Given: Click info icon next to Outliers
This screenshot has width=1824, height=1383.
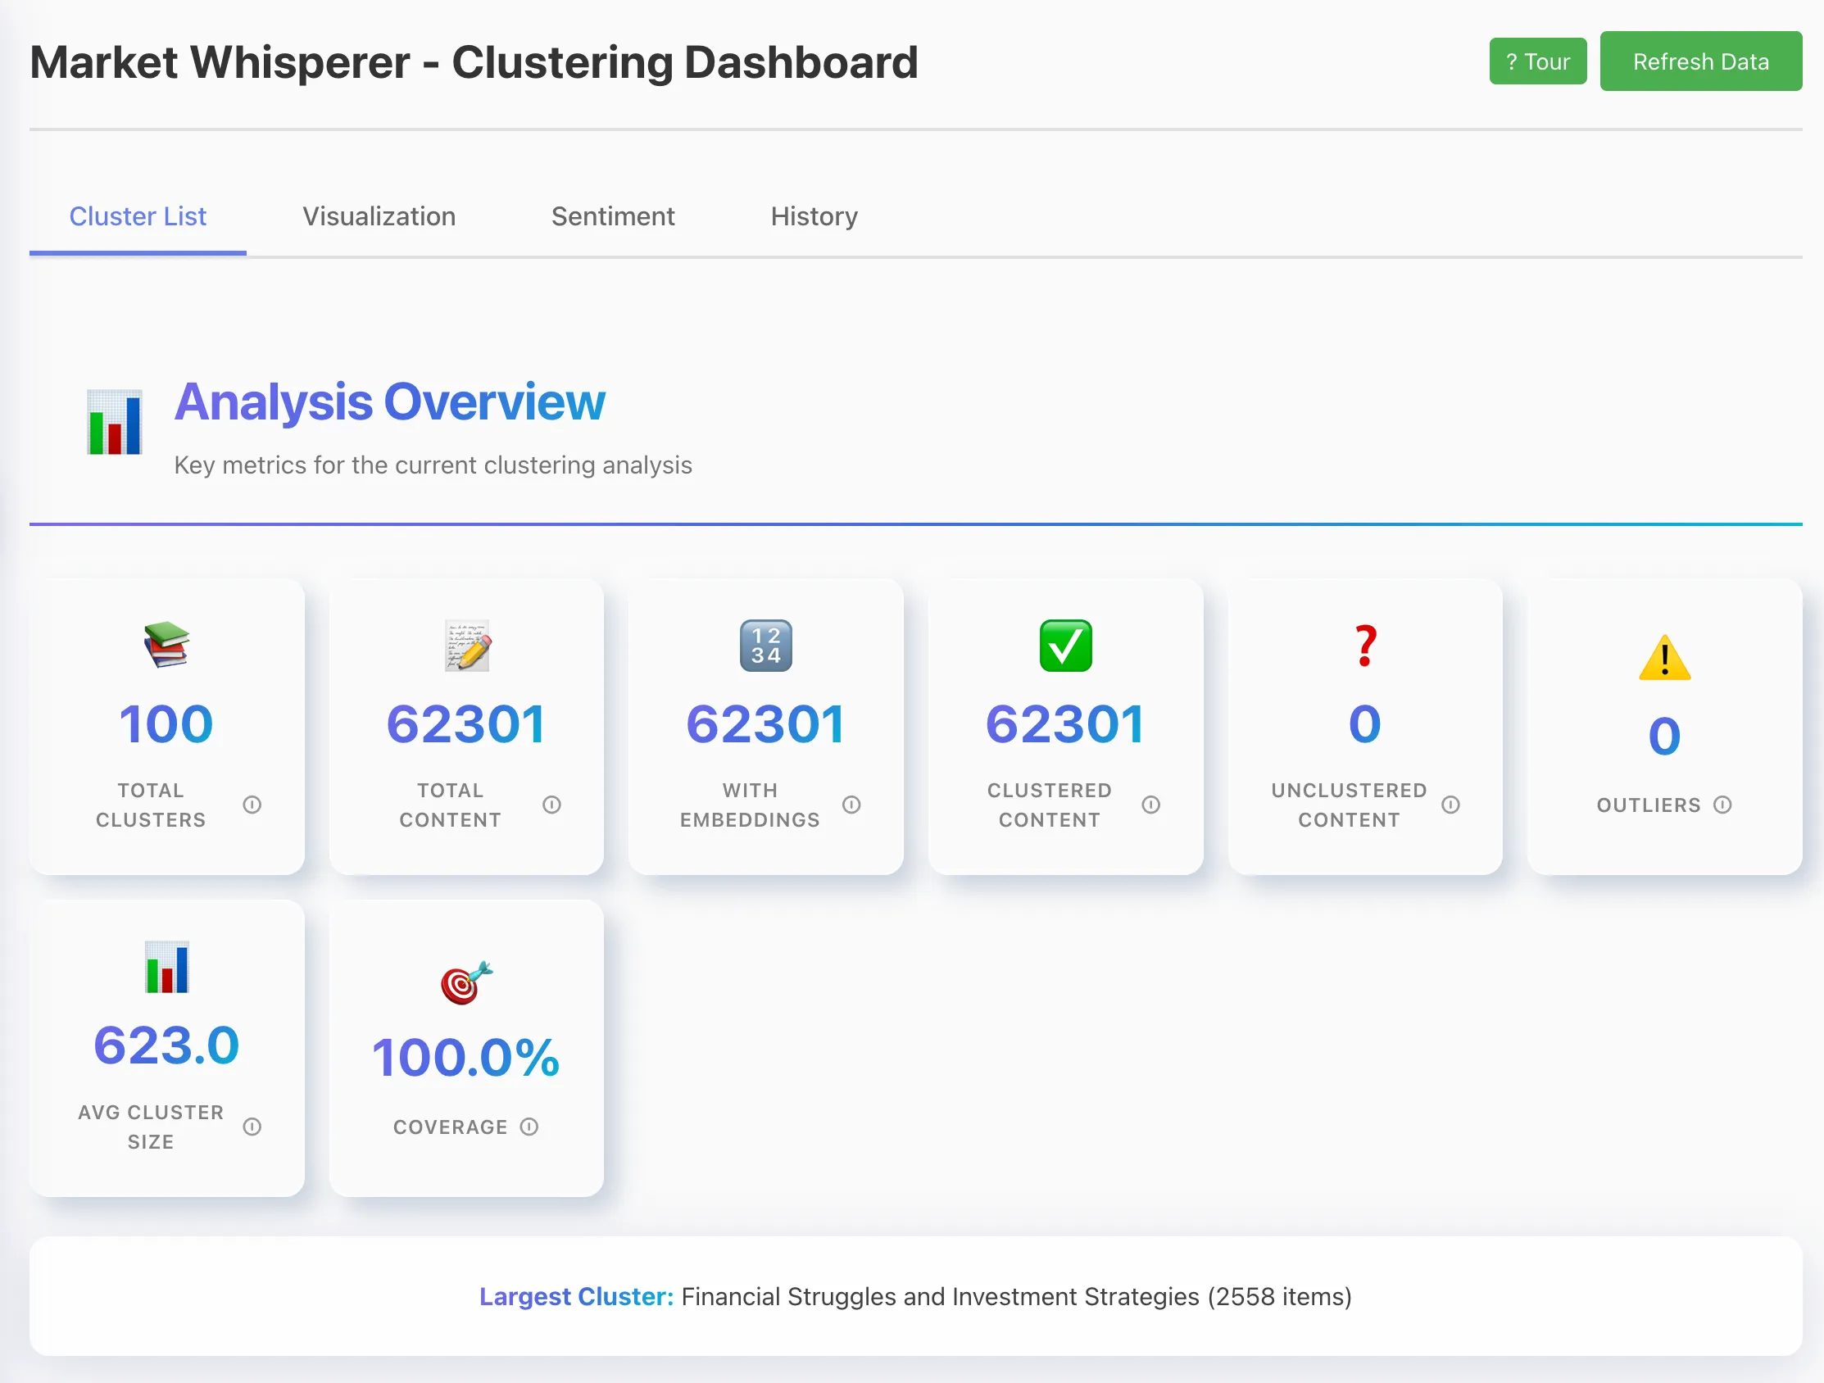Looking at the screenshot, I should pyautogui.click(x=1722, y=804).
